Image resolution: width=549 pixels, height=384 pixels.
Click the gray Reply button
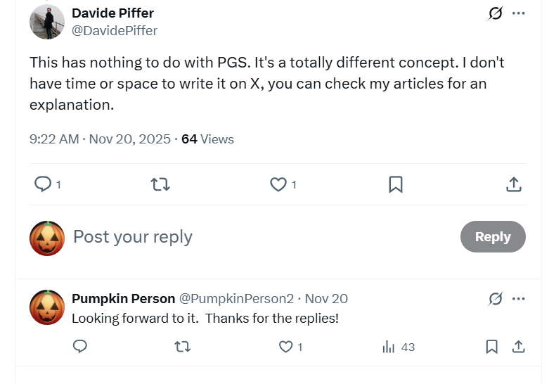[x=493, y=236]
